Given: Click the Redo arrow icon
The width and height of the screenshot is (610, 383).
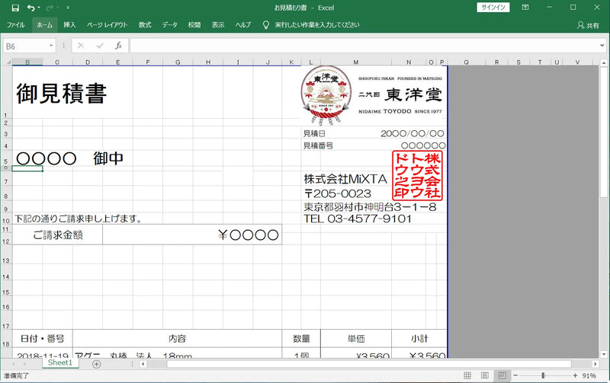Looking at the screenshot, I should pyautogui.click(x=50, y=8).
